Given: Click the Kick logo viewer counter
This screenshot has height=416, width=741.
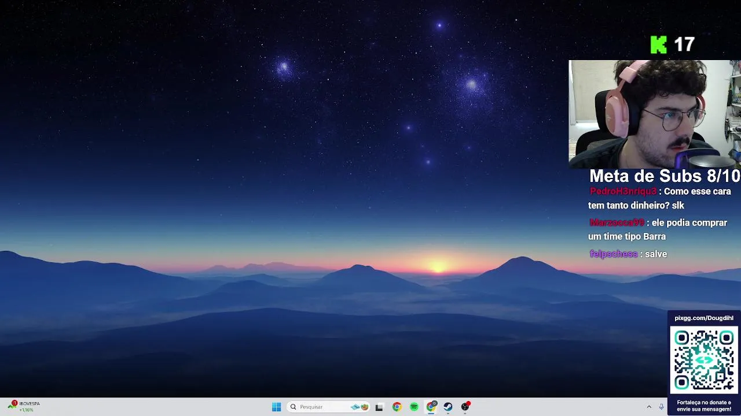Looking at the screenshot, I should point(672,44).
